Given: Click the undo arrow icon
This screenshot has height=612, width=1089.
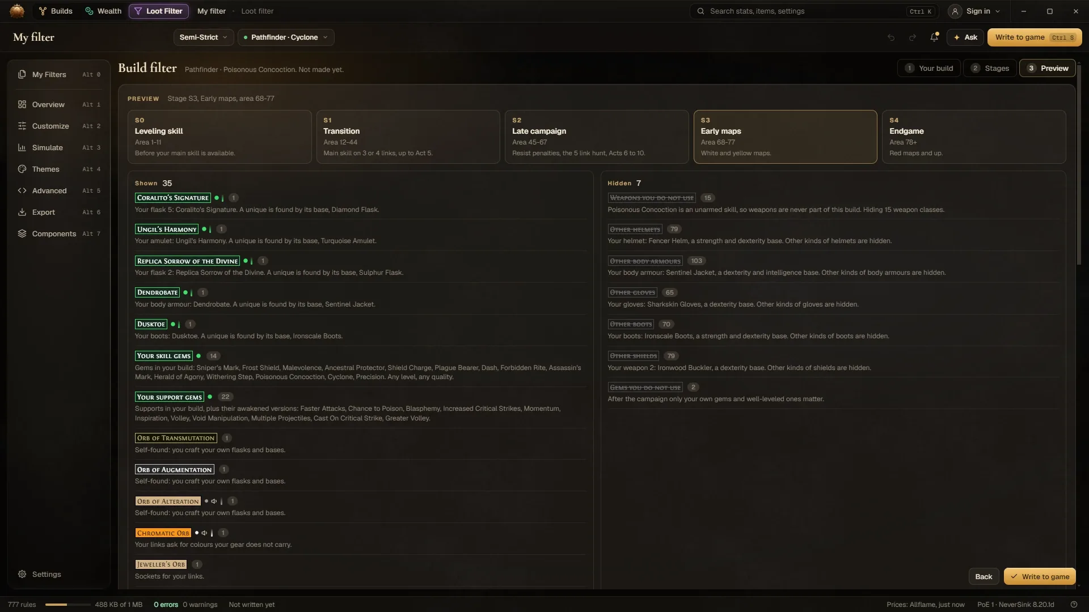Looking at the screenshot, I should click(x=891, y=37).
